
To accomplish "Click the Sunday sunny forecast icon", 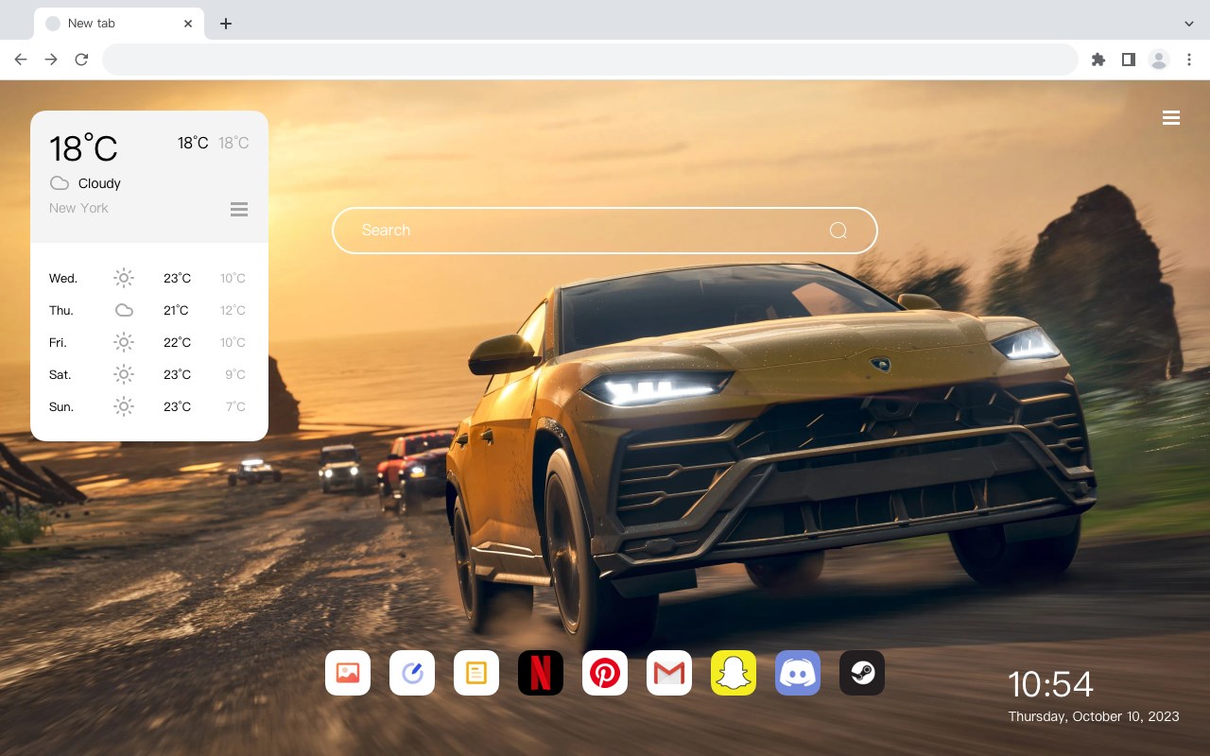I will (x=124, y=406).
